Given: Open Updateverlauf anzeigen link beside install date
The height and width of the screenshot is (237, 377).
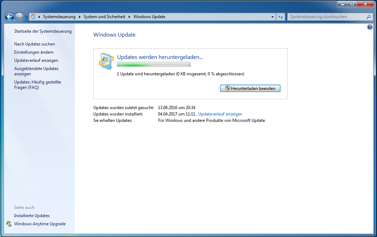Looking at the screenshot, I should coord(220,114).
